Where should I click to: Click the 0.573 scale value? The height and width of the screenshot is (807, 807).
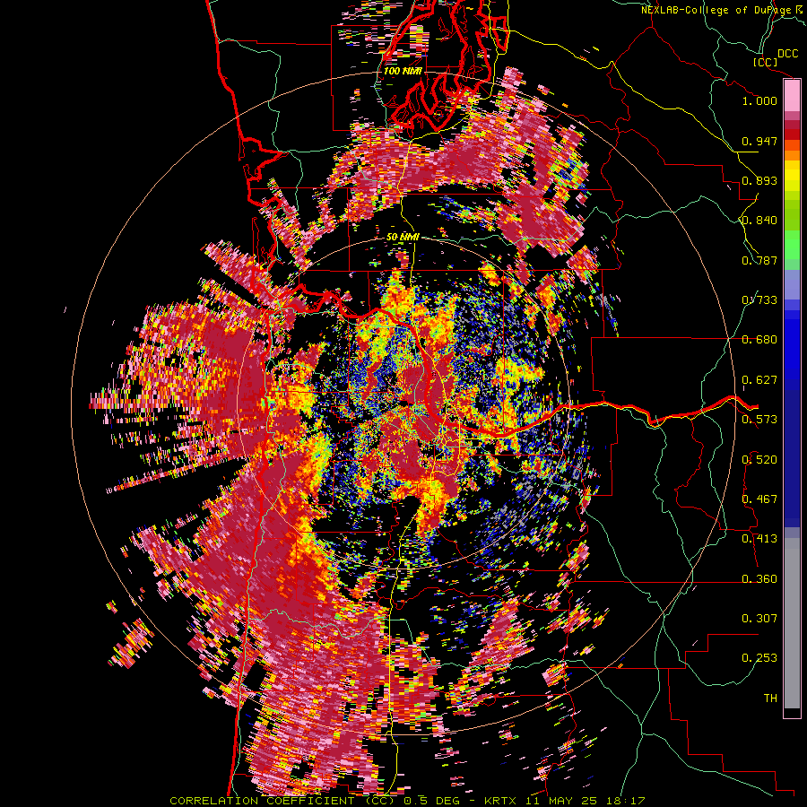click(759, 420)
